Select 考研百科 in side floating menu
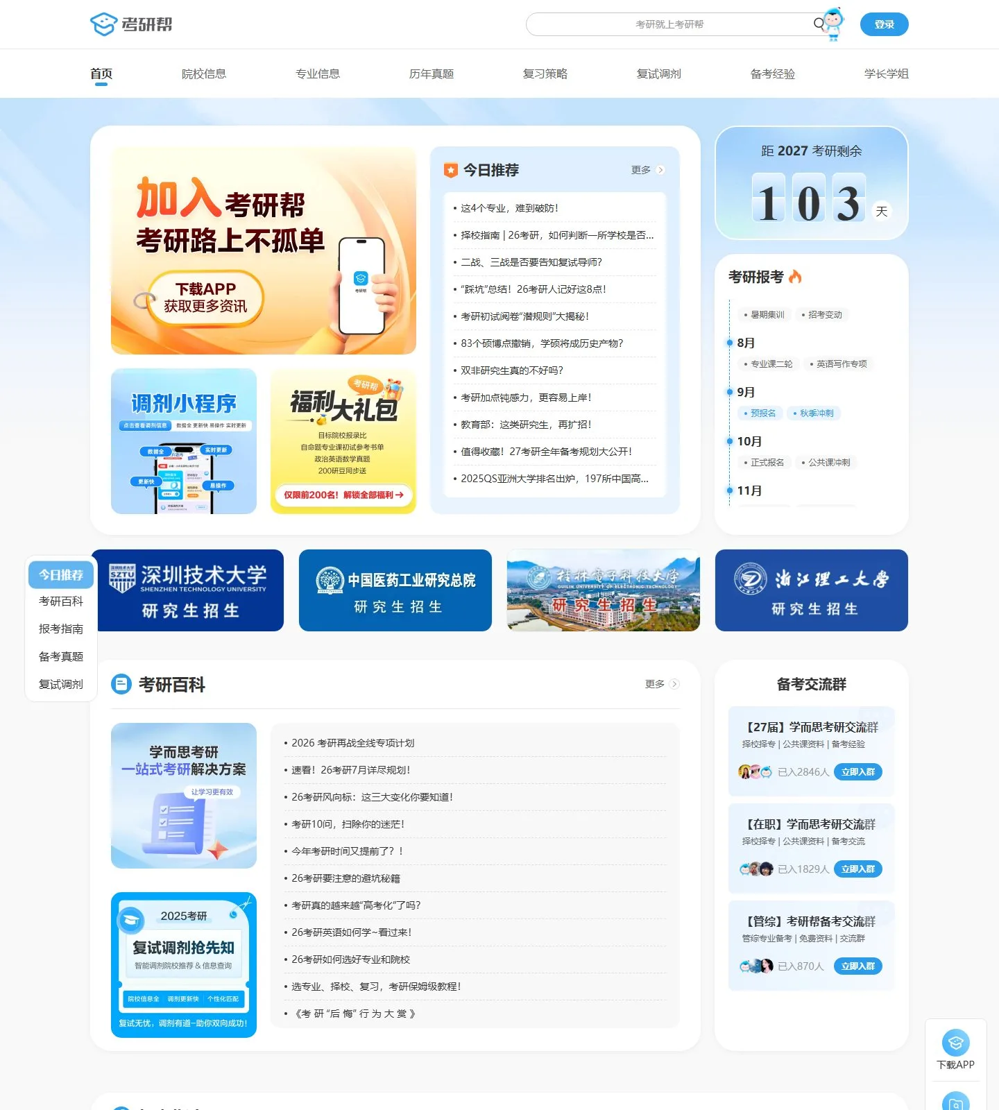 point(61,601)
